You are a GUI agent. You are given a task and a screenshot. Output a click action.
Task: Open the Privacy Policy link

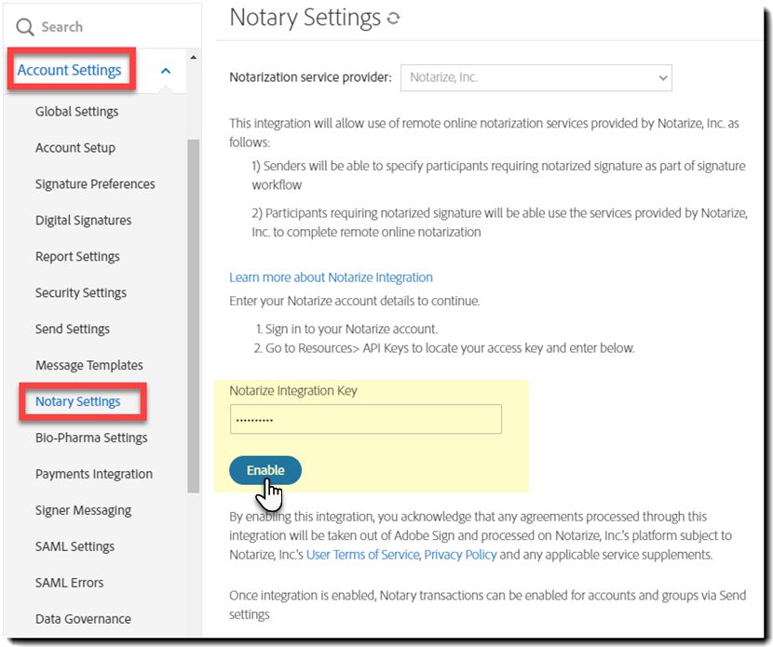pos(460,555)
